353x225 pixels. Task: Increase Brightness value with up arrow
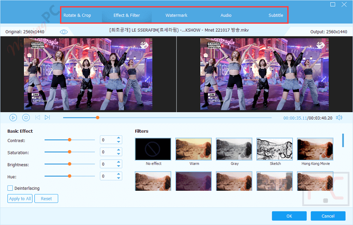119,162
